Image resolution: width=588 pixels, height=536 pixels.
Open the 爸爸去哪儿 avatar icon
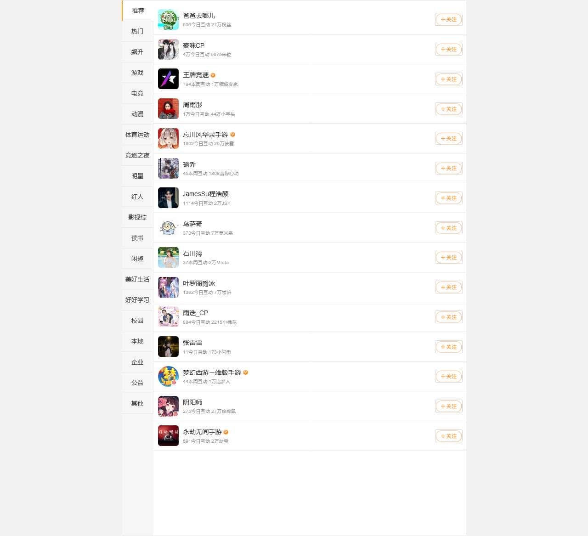(x=168, y=20)
